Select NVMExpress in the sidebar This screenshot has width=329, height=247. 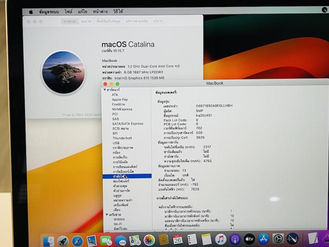click(x=122, y=109)
